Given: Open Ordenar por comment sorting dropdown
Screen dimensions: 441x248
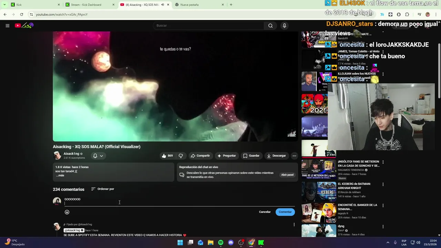Looking at the screenshot, I should click(x=103, y=189).
